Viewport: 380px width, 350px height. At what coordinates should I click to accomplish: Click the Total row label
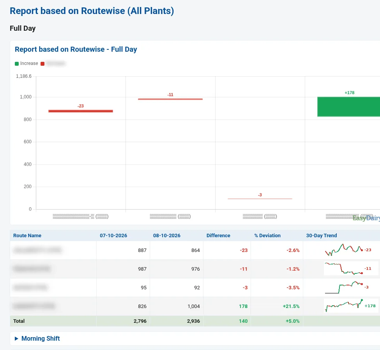click(19, 321)
